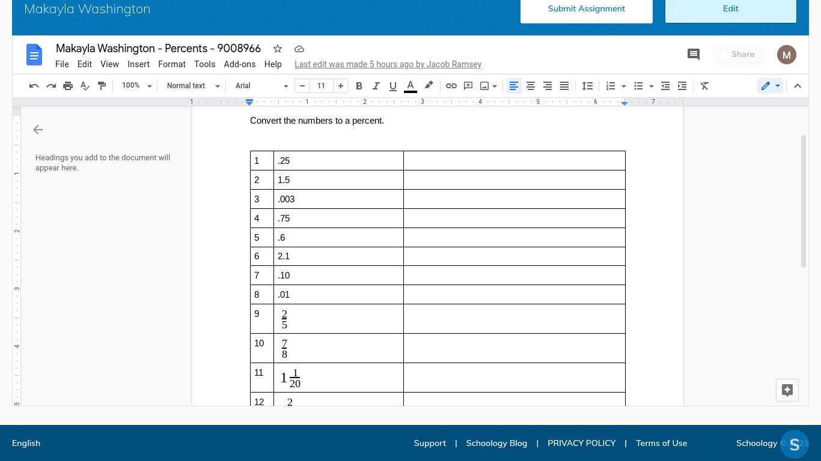Viewport: 821px width, 461px height.
Task: Toggle bold formatting
Action: [x=359, y=86]
